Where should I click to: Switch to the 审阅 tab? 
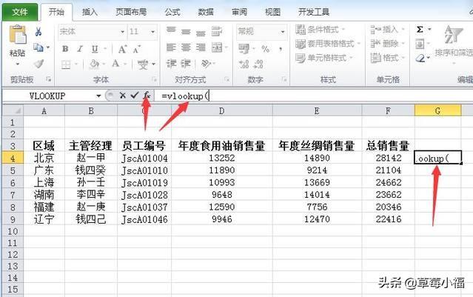tap(239, 12)
